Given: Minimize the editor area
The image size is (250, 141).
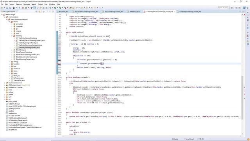Looking at the screenshot, I should pyautogui.click(x=240, y=11).
